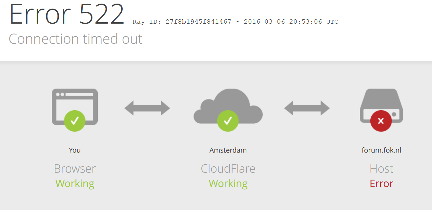Click the forum.fok.nl hostname
The image size is (432, 210).
click(381, 150)
